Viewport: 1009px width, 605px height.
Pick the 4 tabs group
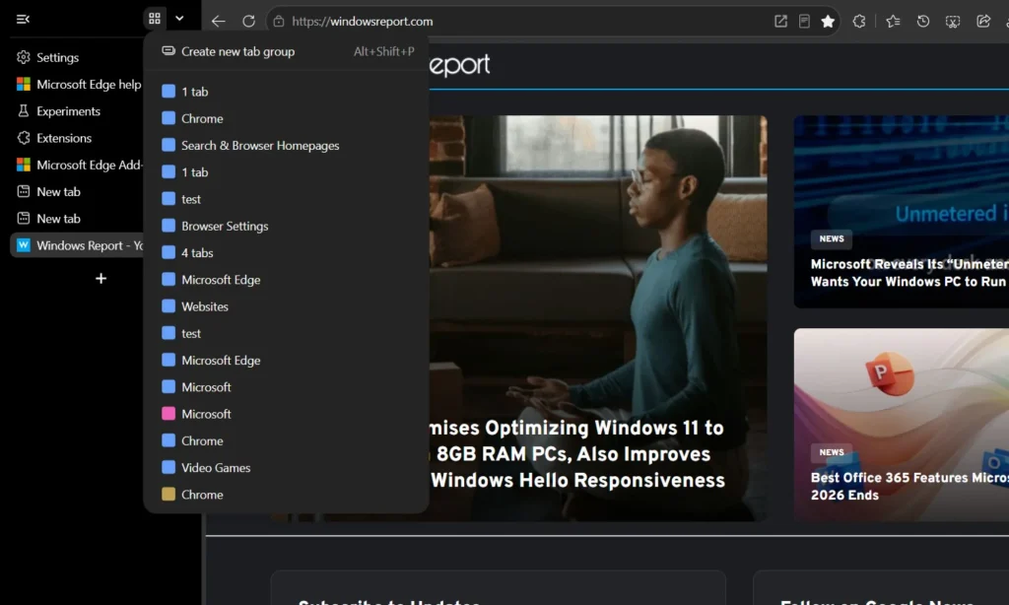tap(287, 253)
